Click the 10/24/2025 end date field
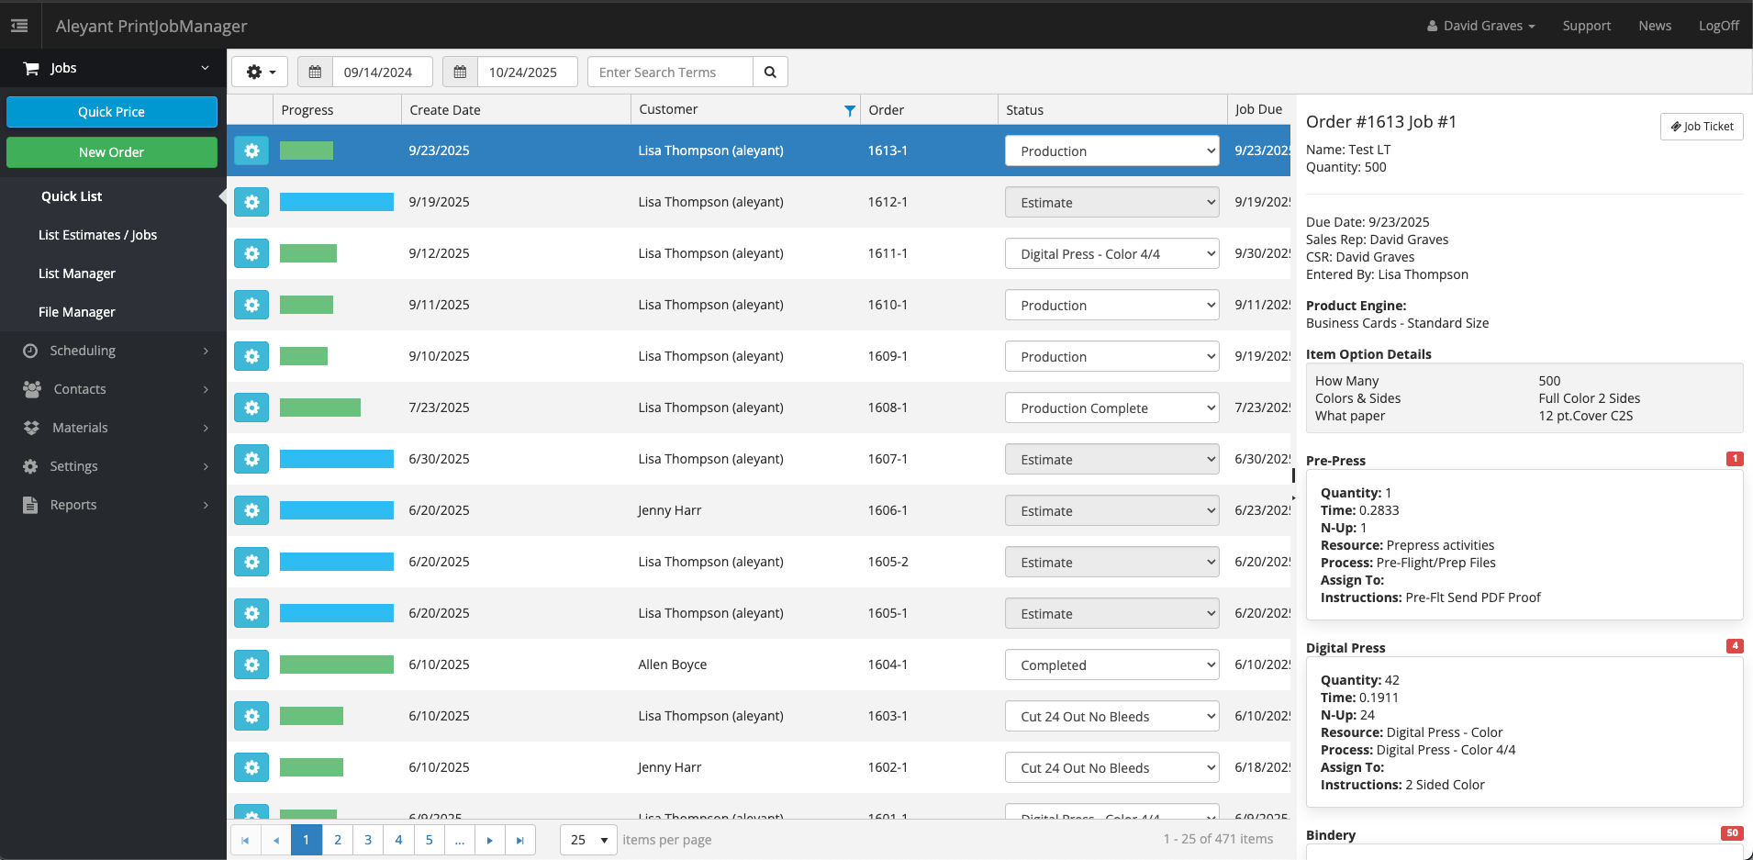Screen dimensions: 1753x860 click(x=527, y=72)
